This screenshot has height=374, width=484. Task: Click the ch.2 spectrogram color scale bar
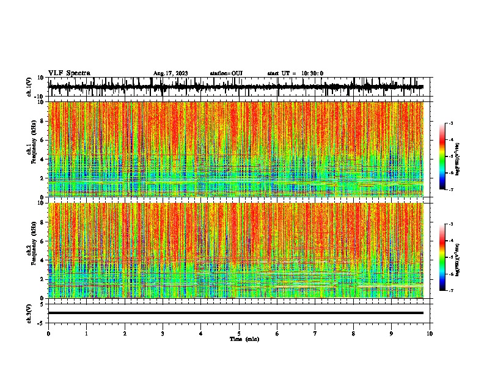(x=442, y=257)
